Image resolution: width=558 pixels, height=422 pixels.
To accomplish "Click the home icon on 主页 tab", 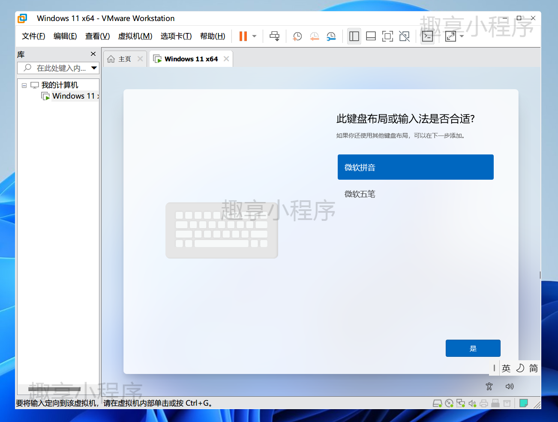I will pos(111,59).
